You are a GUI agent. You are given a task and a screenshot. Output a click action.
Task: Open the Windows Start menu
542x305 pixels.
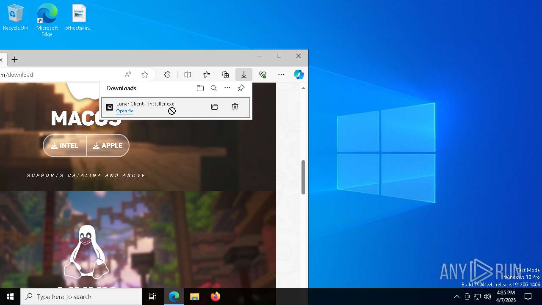[x=10, y=297]
